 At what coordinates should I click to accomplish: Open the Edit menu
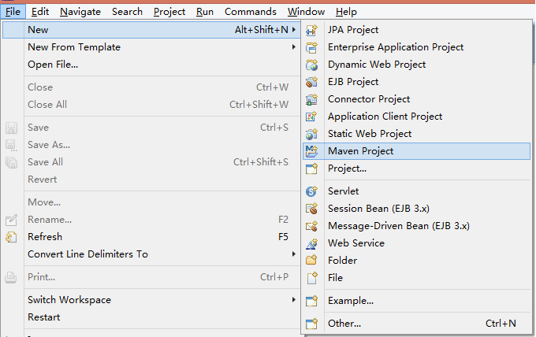coord(40,12)
